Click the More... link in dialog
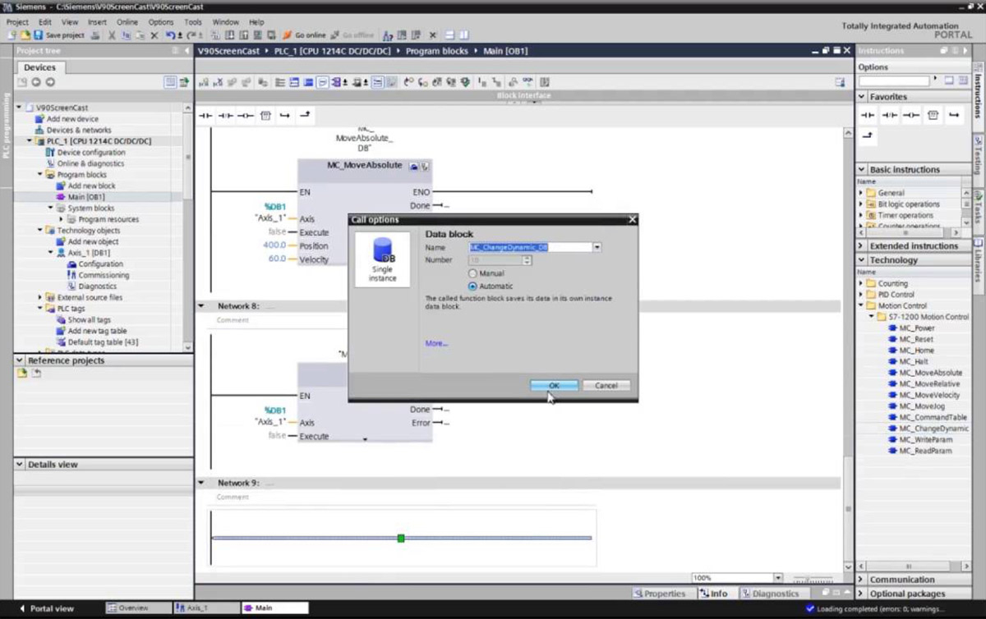 pyautogui.click(x=436, y=343)
